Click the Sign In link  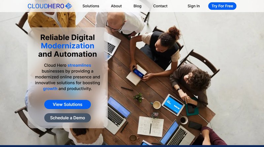pos(194,6)
